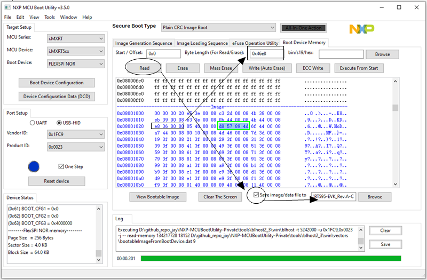Open the File menu

tap(7, 17)
